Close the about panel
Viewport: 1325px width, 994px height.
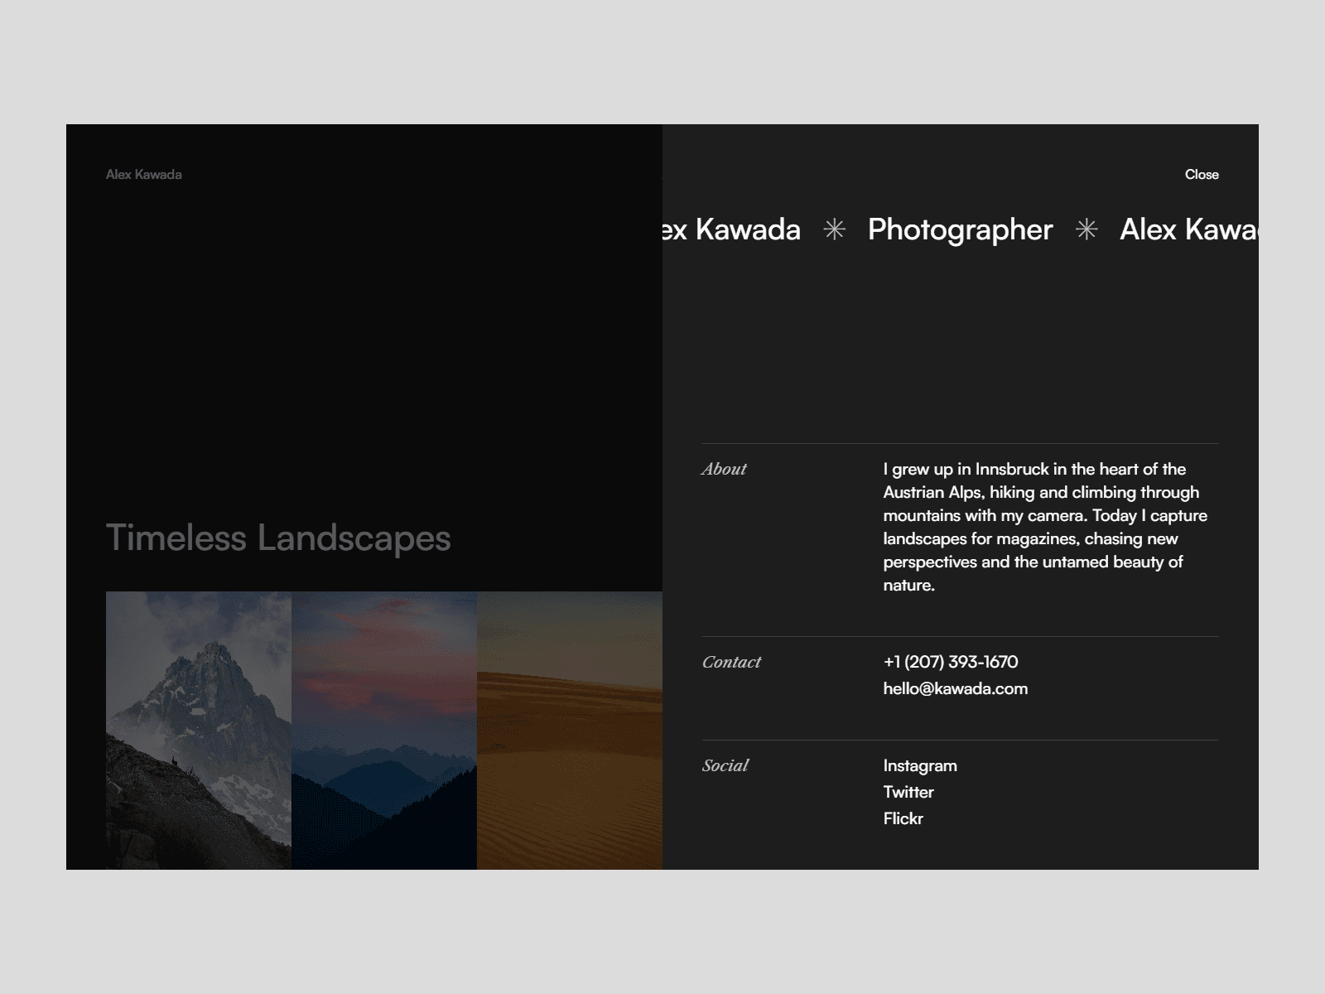pyautogui.click(x=1202, y=175)
